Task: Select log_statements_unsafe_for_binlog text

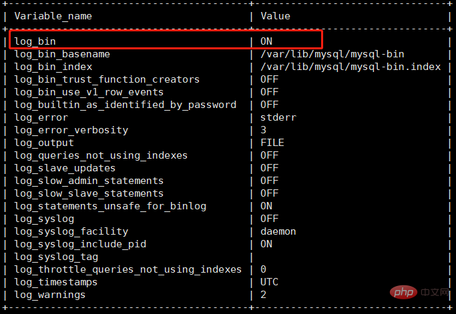Action: [110, 207]
